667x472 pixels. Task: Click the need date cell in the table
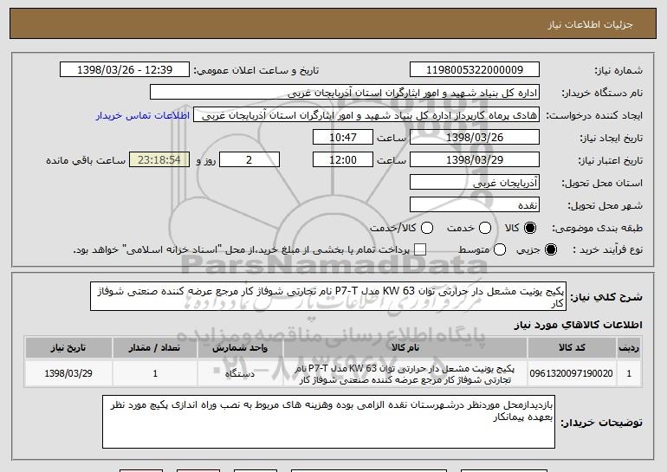68,373
